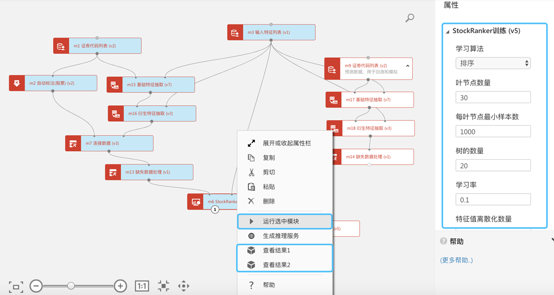Viewport: 554px width, 295px height.
Task: Click the pan/move arrows icon
Action: click(184, 286)
